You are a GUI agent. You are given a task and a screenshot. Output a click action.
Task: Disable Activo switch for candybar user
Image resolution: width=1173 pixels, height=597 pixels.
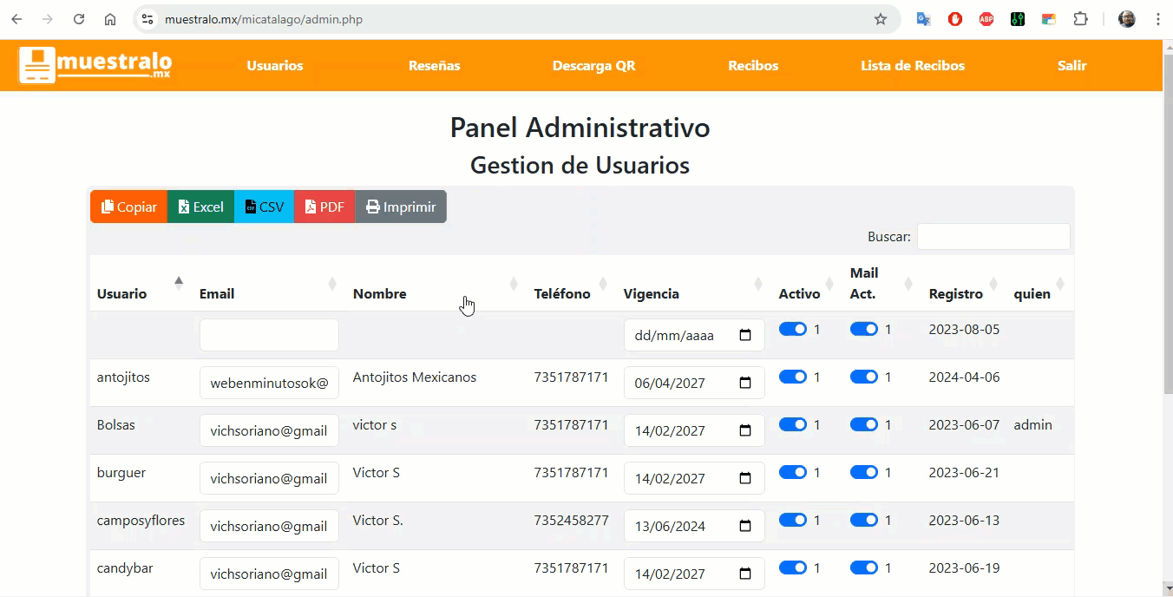[x=793, y=567]
